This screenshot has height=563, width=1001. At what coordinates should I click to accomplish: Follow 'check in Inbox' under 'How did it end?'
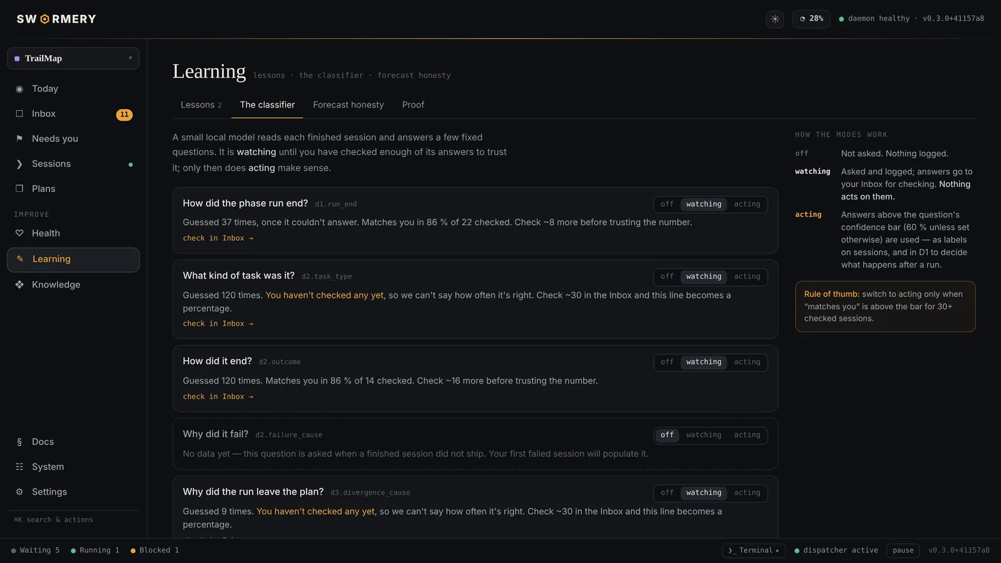tap(218, 397)
